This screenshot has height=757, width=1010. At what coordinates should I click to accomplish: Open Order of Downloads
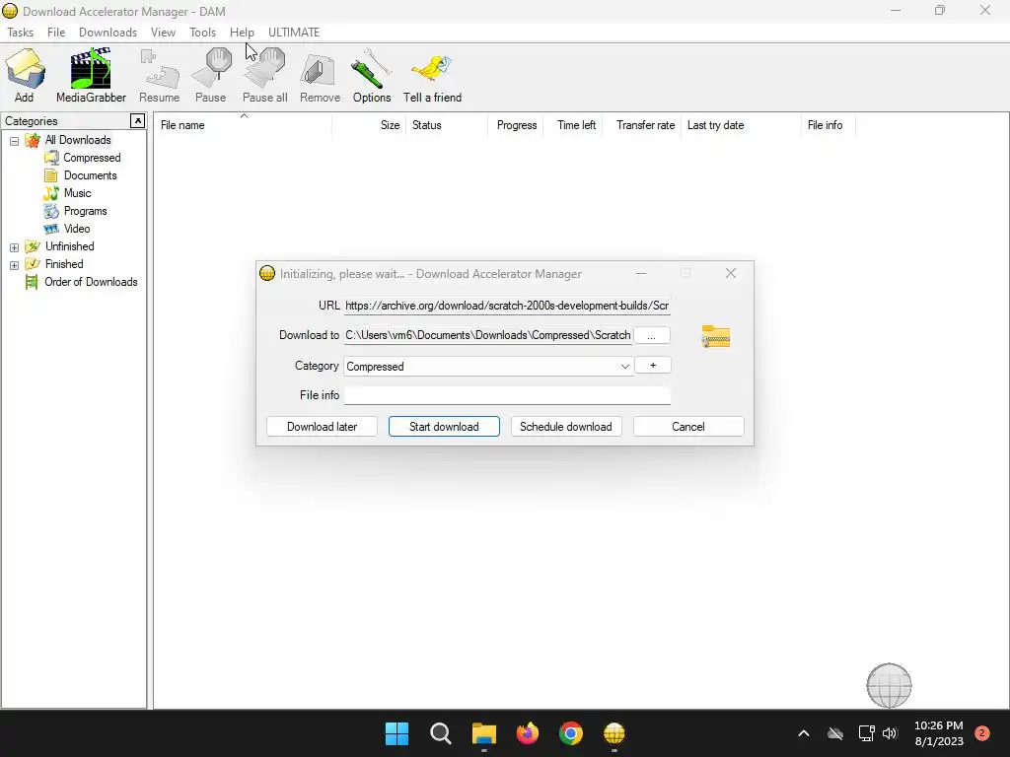point(91,282)
